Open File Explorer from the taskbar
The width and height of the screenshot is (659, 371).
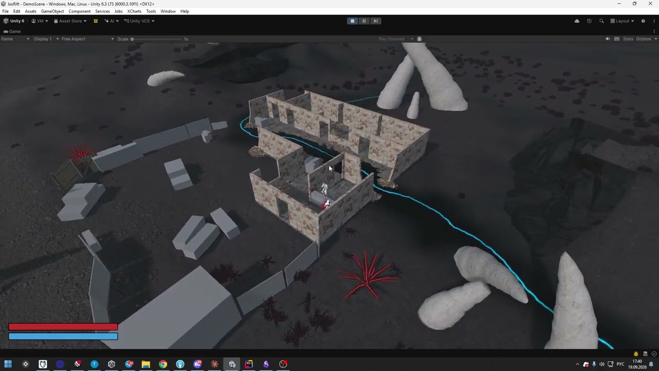pos(146,364)
